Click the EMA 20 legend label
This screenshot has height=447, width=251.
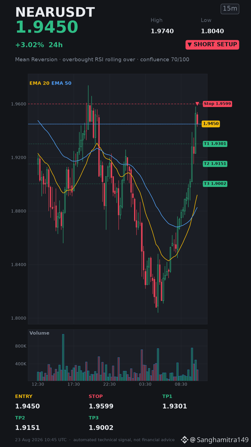pyautogui.click(x=39, y=83)
